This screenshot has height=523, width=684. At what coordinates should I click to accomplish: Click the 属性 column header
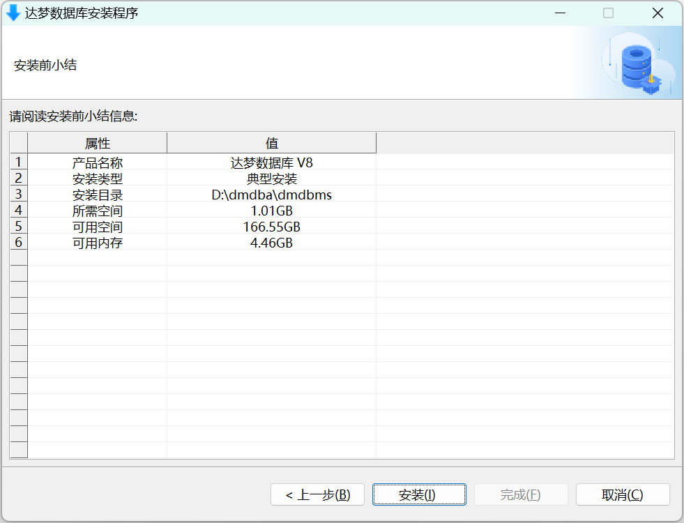pyautogui.click(x=98, y=143)
